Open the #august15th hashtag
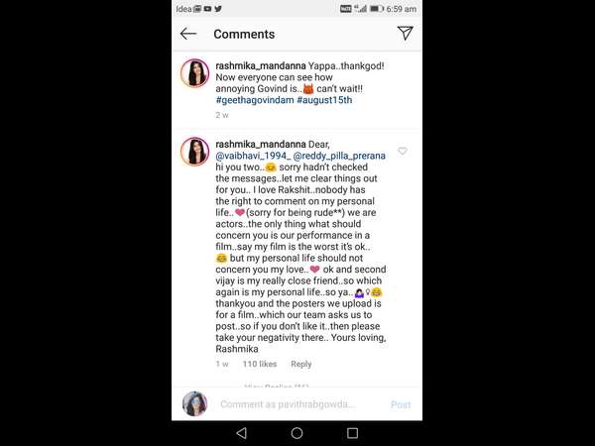Viewport: 595px width, 446px height. pos(324,100)
